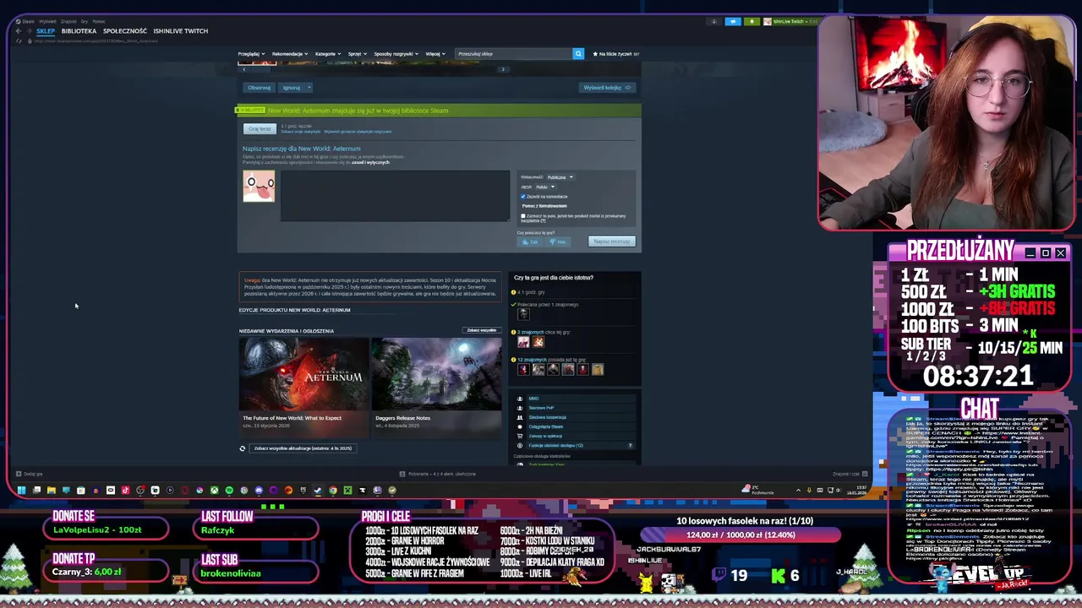Expand the Przeglądaj store menu
Screen dimensions: 1082x608
[249, 54]
